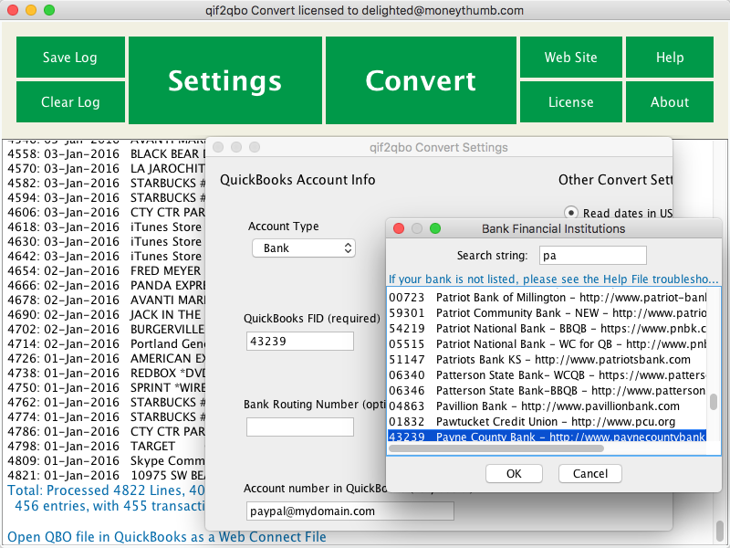The height and width of the screenshot is (548, 730).
Task: Select highlighted Payne County Bank row
Action: 547,437
